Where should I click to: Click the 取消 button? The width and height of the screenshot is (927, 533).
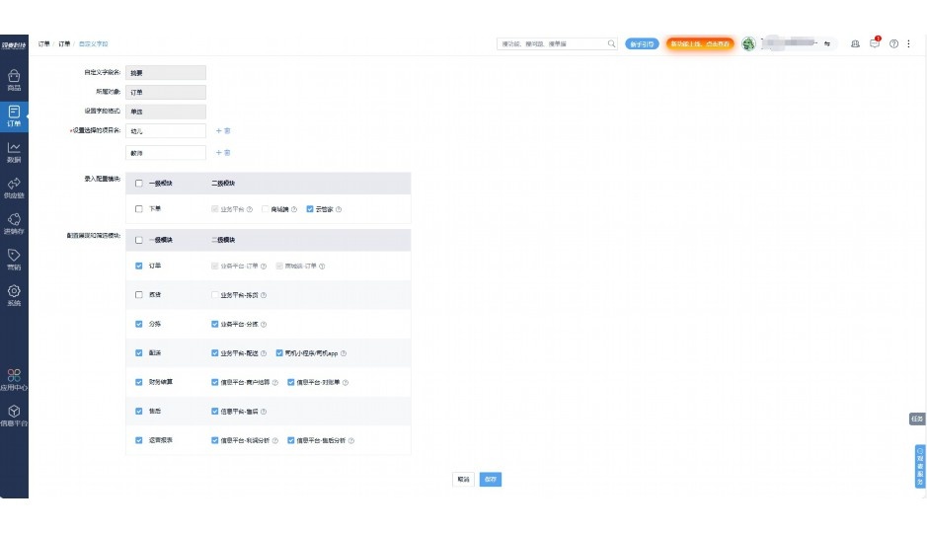[463, 479]
